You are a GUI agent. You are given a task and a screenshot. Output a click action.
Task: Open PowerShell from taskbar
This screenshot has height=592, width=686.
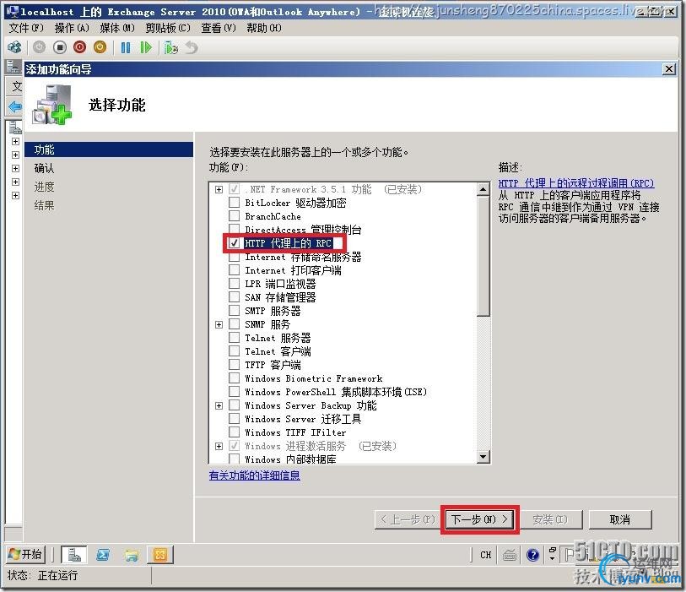click(103, 555)
